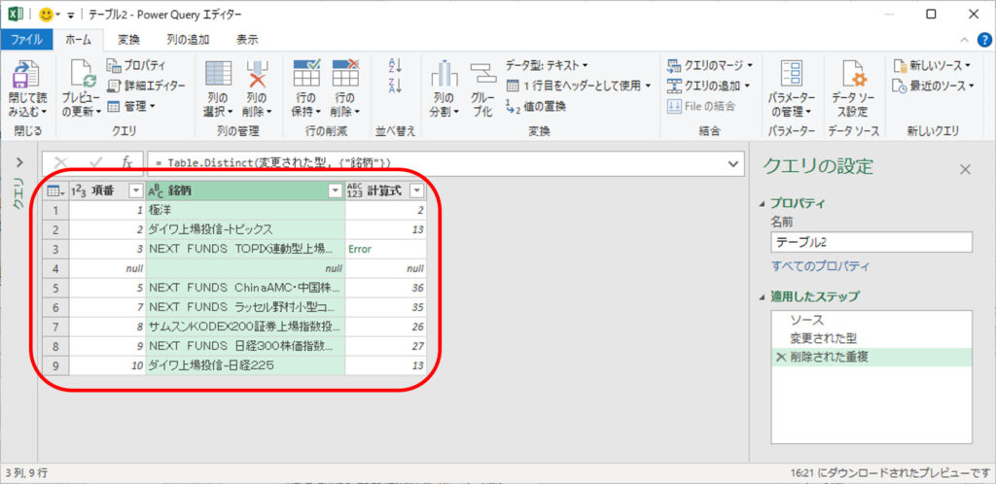Switch to the Home (ホーム) tab
The height and width of the screenshot is (484, 996).
click(x=79, y=39)
